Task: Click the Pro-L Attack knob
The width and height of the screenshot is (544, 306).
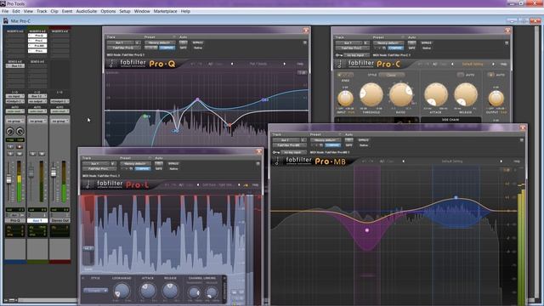Action: [148, 291]
